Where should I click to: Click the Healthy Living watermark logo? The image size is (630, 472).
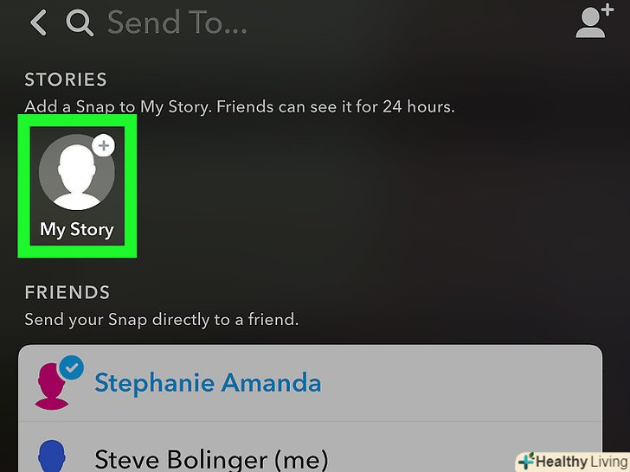click(x=573, y=462)
